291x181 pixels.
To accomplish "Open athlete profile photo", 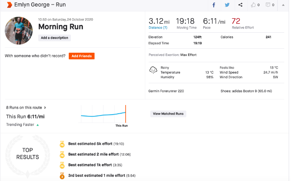I will pyautogui.click(x=19, y=30).
